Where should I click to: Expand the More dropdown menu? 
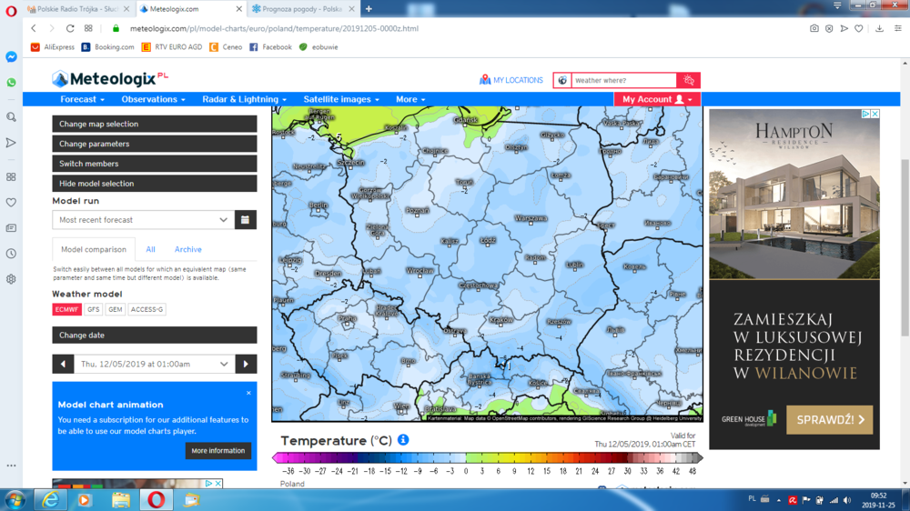[410, 99]
